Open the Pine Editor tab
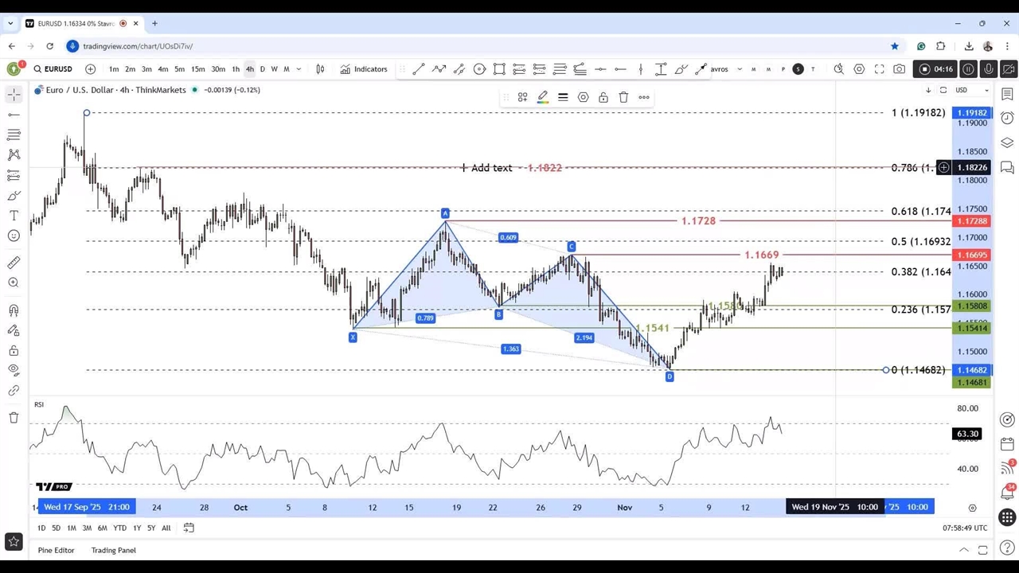 [x=56, y=550]
